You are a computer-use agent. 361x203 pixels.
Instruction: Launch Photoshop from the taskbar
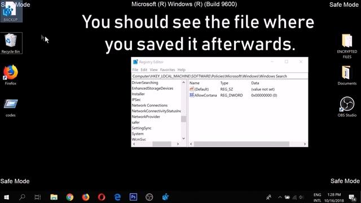[x=133, y=197]
